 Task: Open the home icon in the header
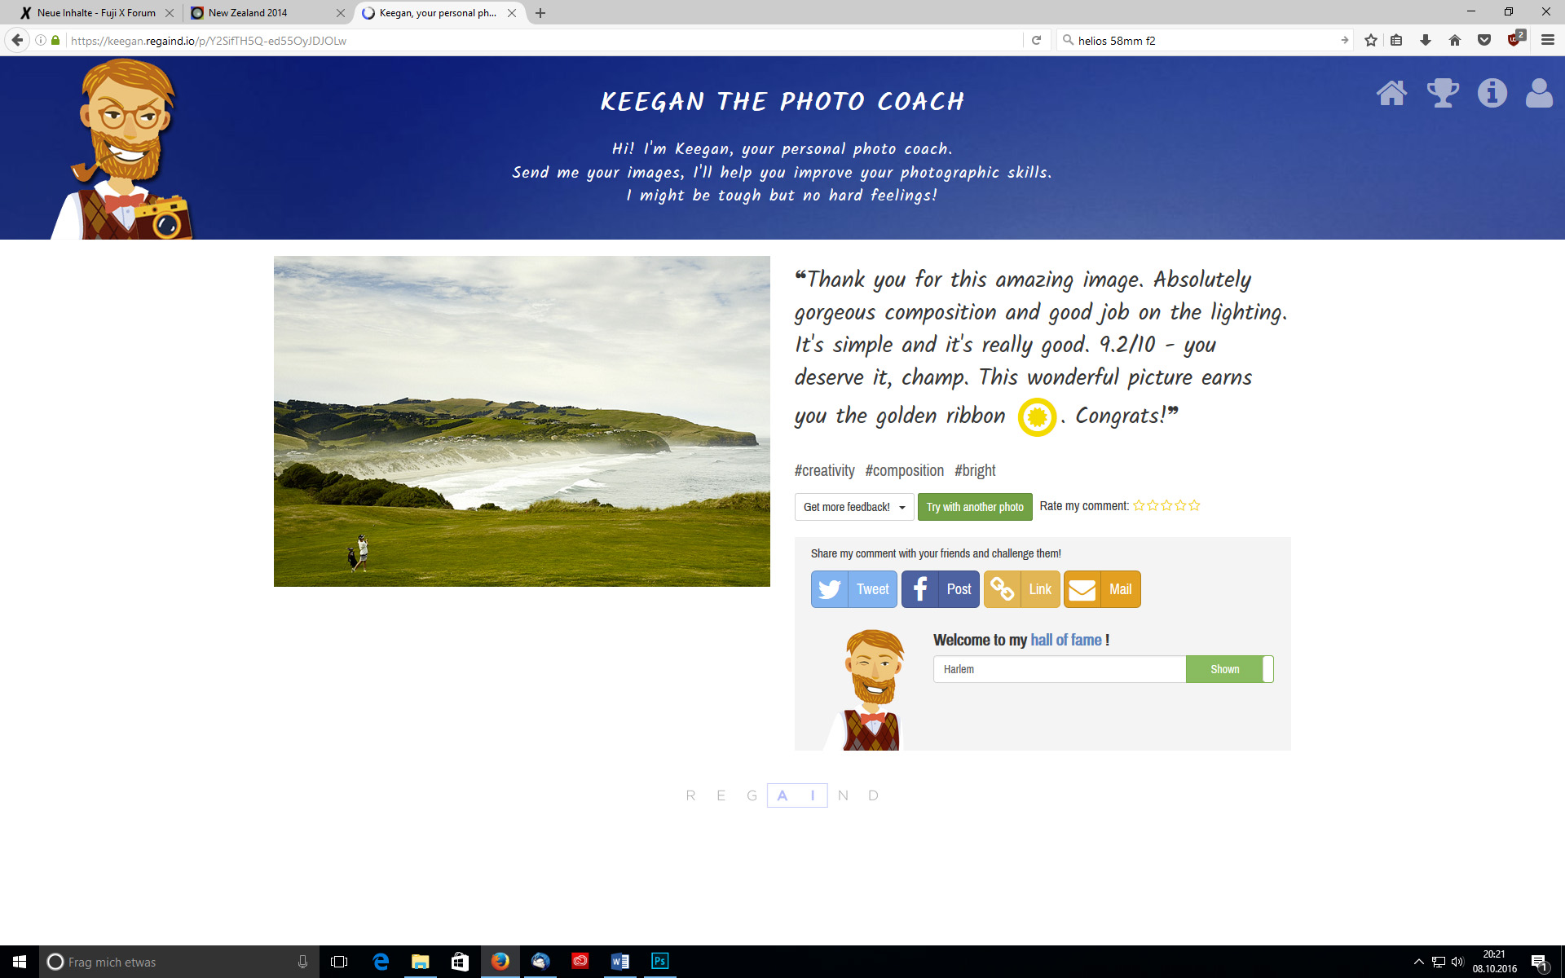1393,93
